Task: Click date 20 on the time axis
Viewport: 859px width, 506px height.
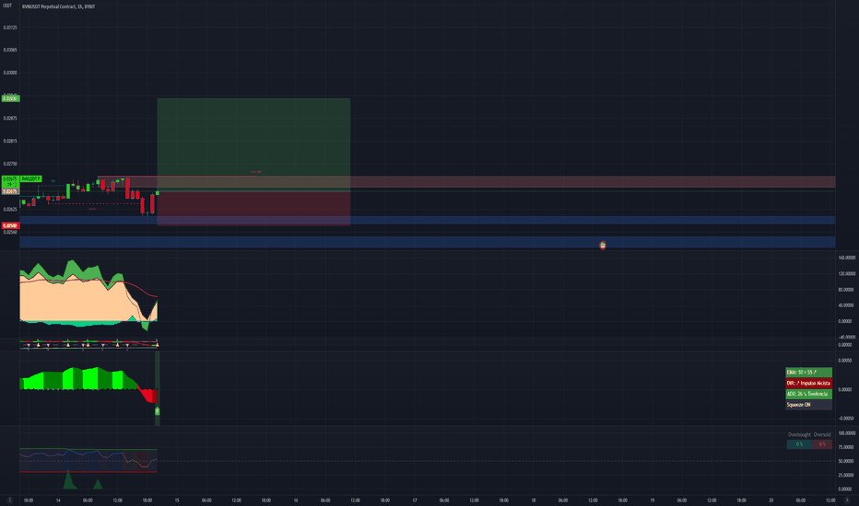Action: tap(771, 500)
